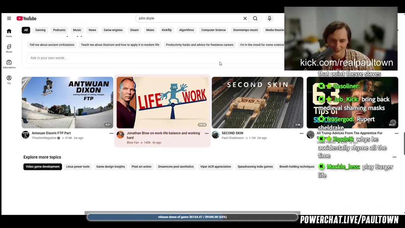Select the Gaming filter chip
This screenshot has height=228, width=405.
click(x=40, y=30)
